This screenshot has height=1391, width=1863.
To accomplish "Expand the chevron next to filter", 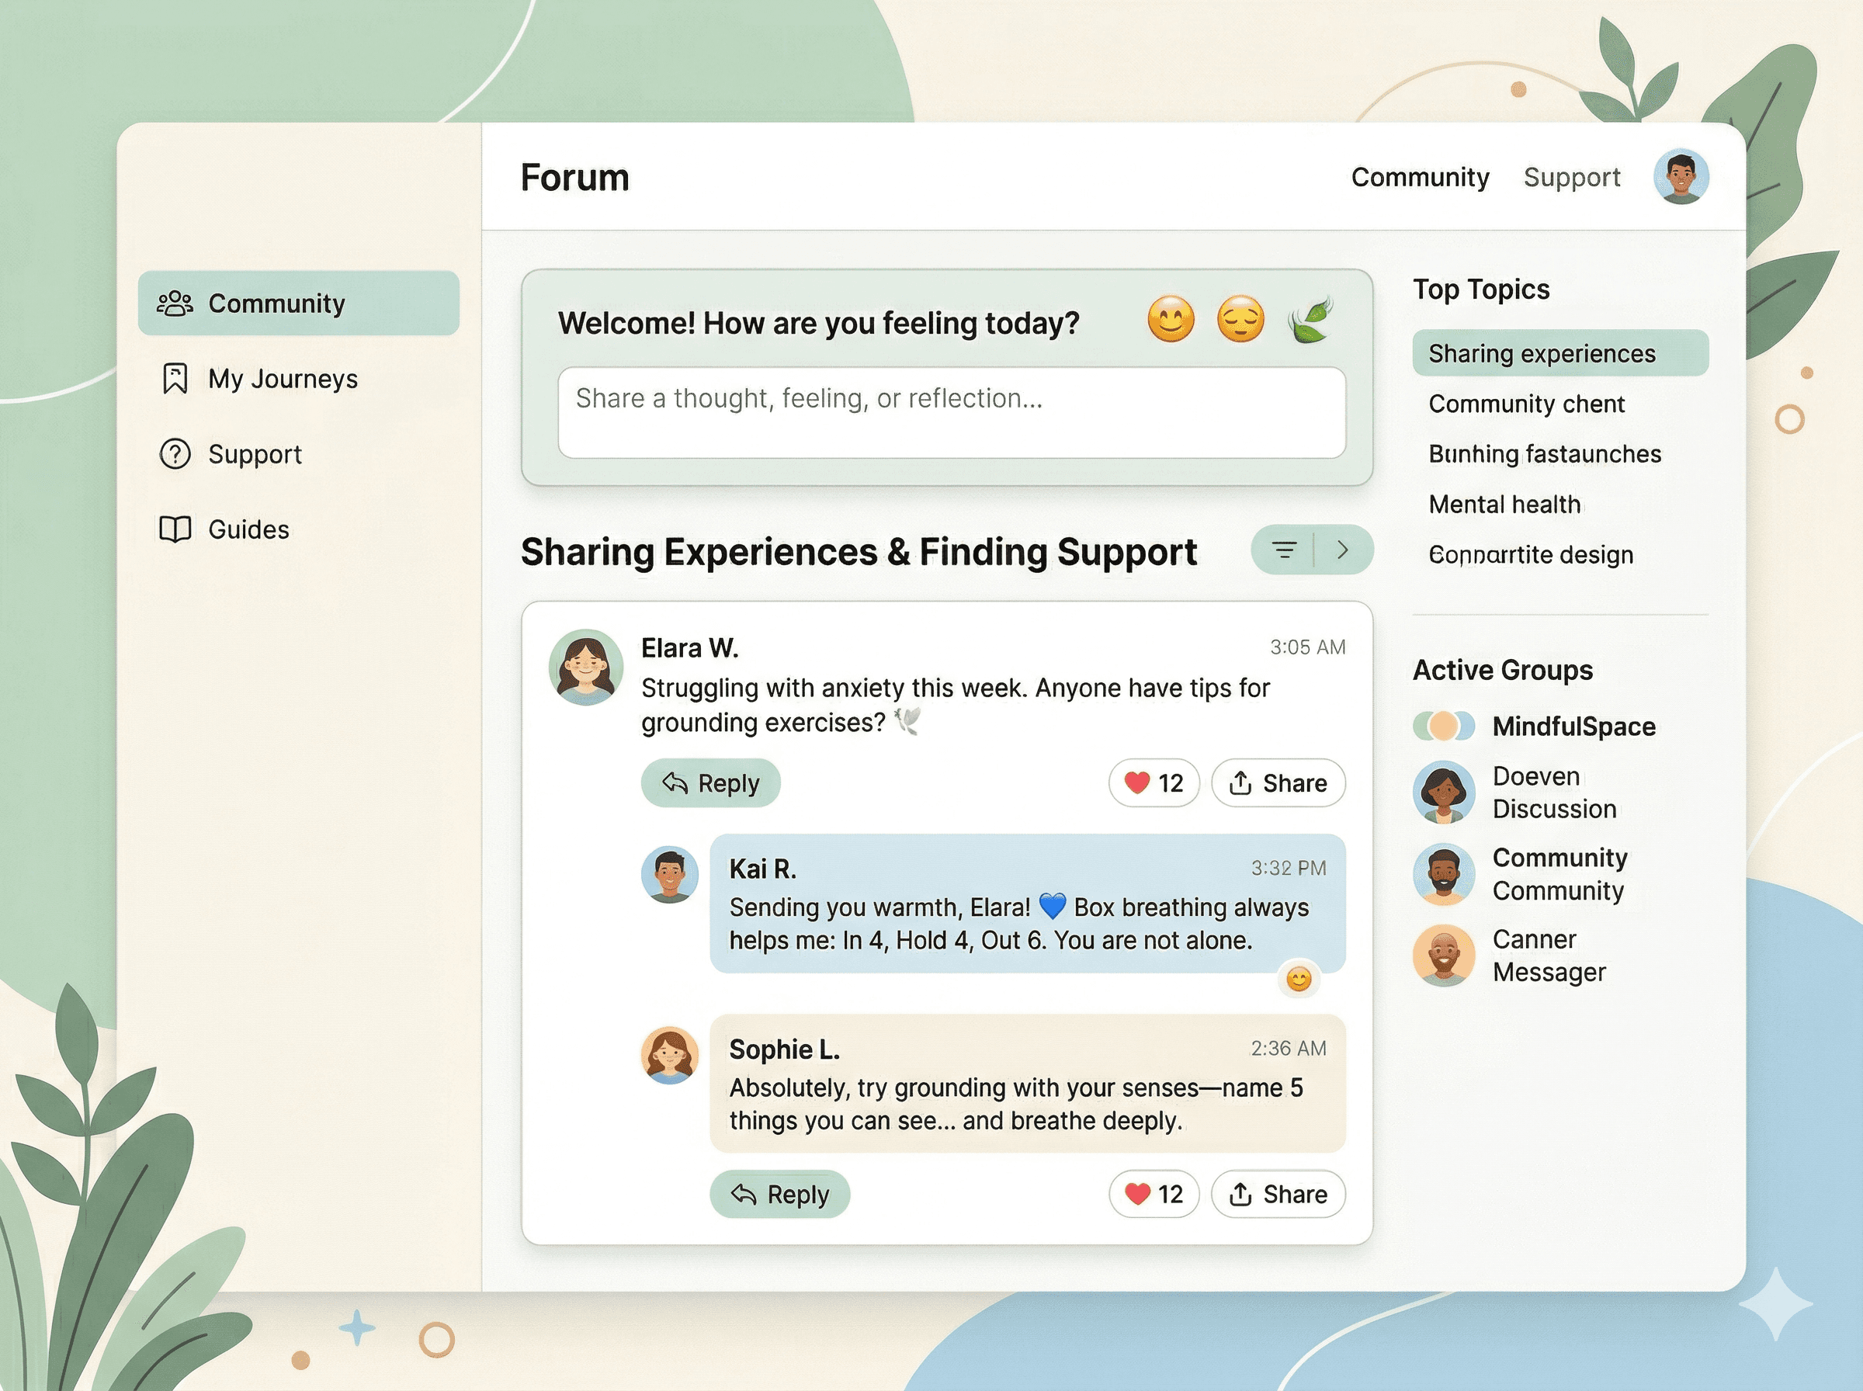I will [x=1343, y=550].
